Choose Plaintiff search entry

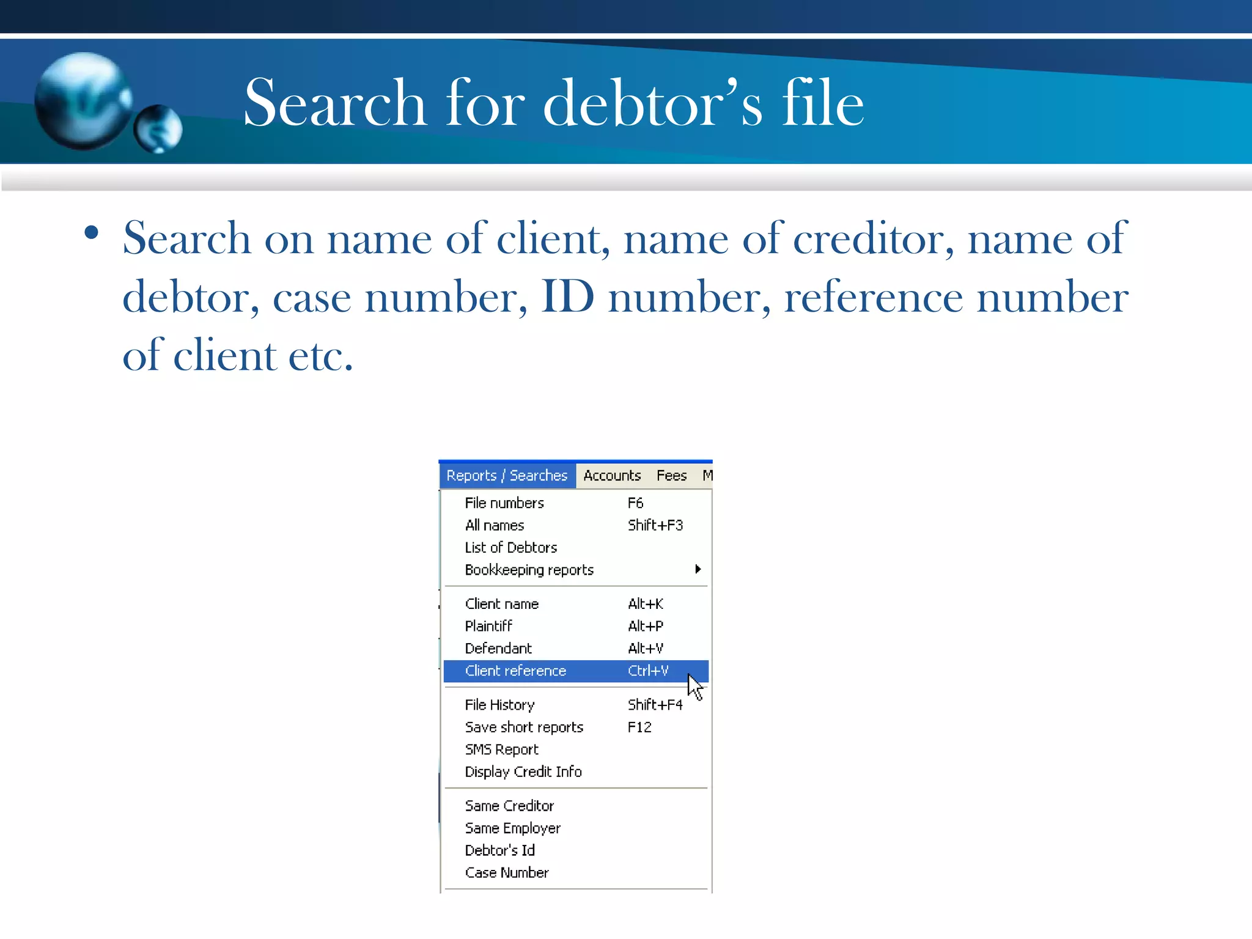pyautogui.click(x=488, y=626)
